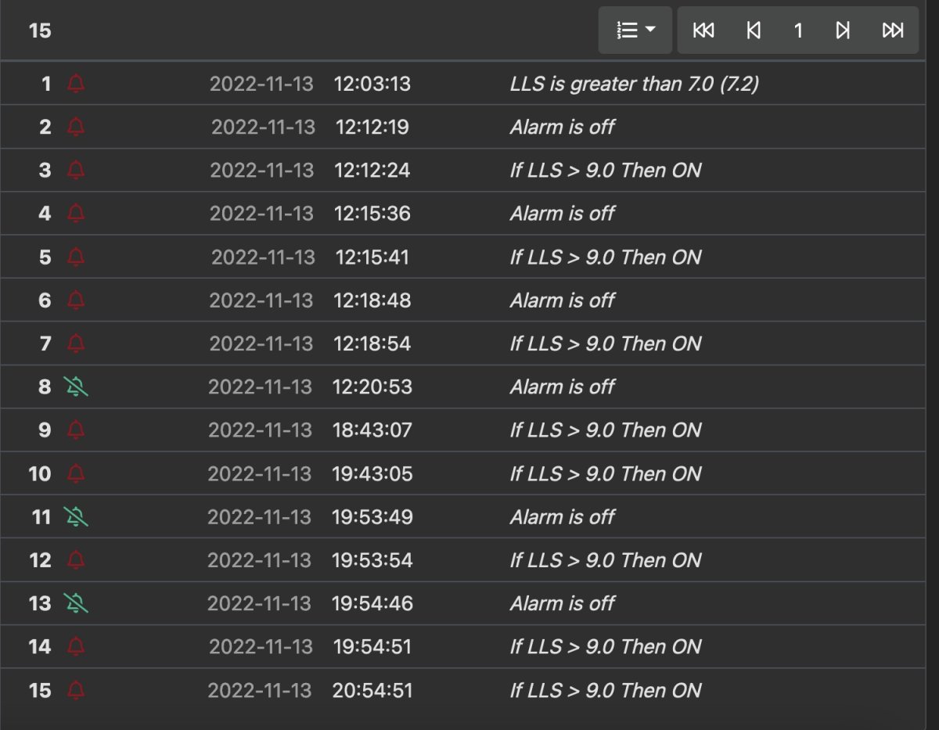Open the list view options dropdown
Screen dimensions: 939x730
click(x=635, y=31)
